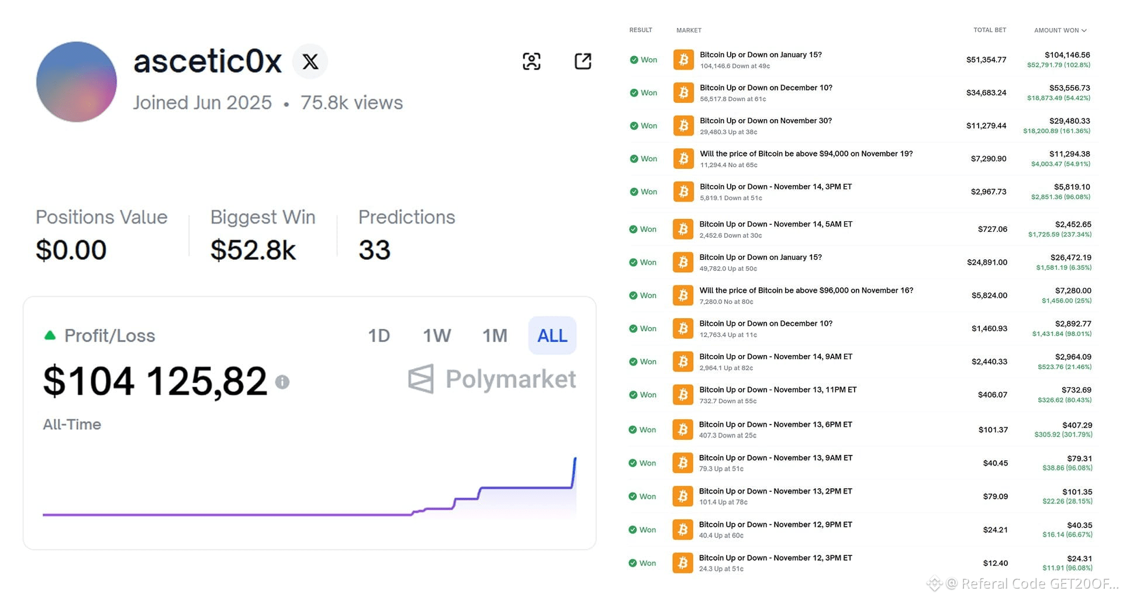Click the green Won badge on the top result
This screenshot has width=1123, height=598.
pyautogui.click(x=642, y=59)
